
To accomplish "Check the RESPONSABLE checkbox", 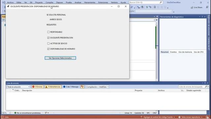I will (x=48, y=32).
